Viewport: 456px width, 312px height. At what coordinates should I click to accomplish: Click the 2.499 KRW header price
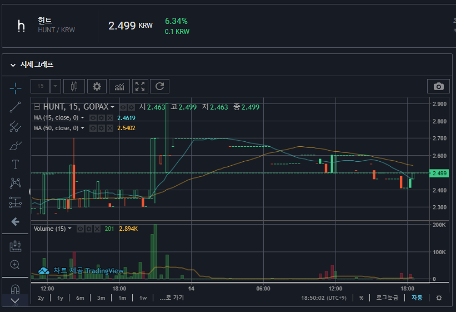point(131,26)
